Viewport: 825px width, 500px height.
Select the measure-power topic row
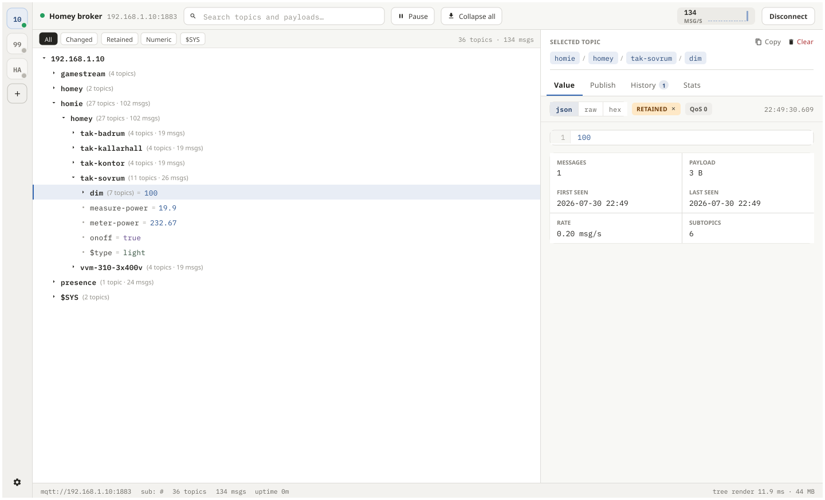[x=286, y=208]
